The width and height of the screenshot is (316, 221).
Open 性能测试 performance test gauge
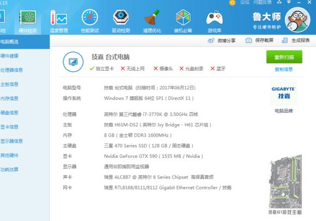pyautogui.click(x=90, y=21)
